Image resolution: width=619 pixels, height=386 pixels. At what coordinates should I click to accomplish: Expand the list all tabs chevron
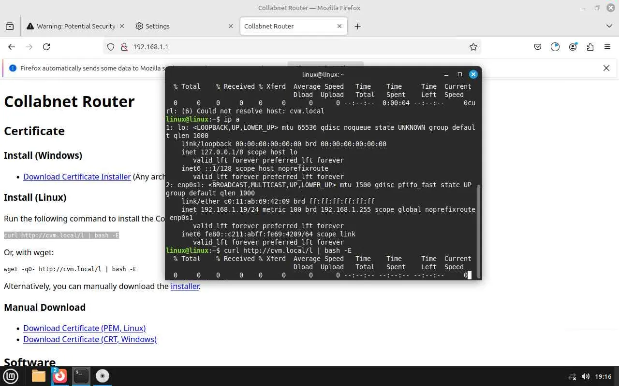[609, 26]
